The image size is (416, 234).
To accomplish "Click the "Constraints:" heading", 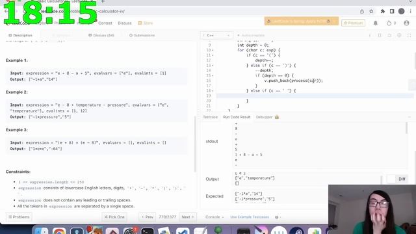I will [x=18, y=172].
